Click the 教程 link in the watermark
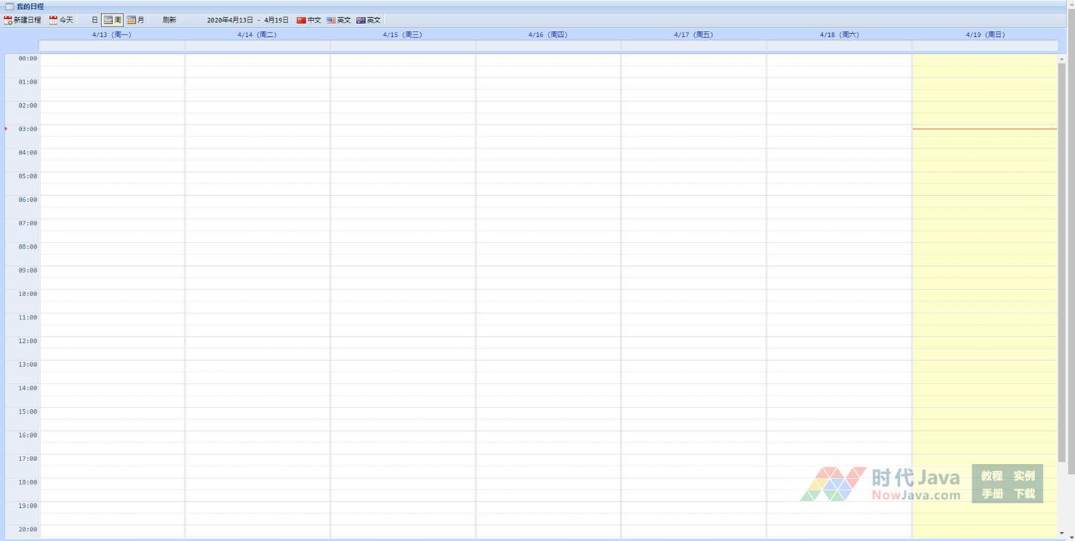 coord(991,476)
